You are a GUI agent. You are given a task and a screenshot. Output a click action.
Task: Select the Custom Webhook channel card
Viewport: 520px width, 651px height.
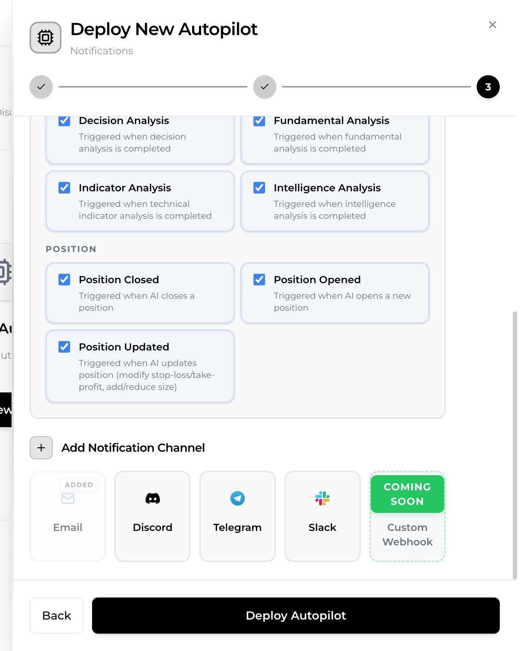pyautogui.click(x=407, y=516)
